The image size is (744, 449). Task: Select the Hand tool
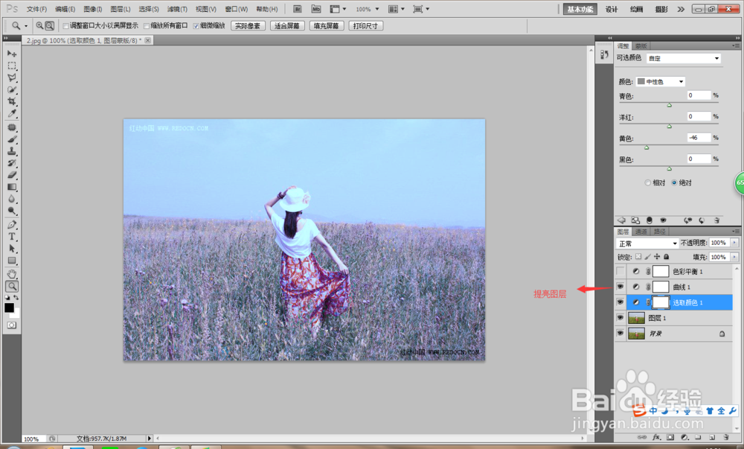[12, 274]
